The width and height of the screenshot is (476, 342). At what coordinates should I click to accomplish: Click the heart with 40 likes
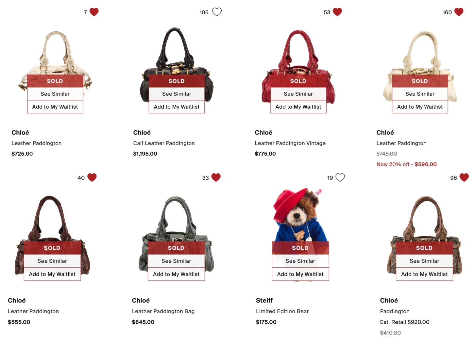coord(92,178)
